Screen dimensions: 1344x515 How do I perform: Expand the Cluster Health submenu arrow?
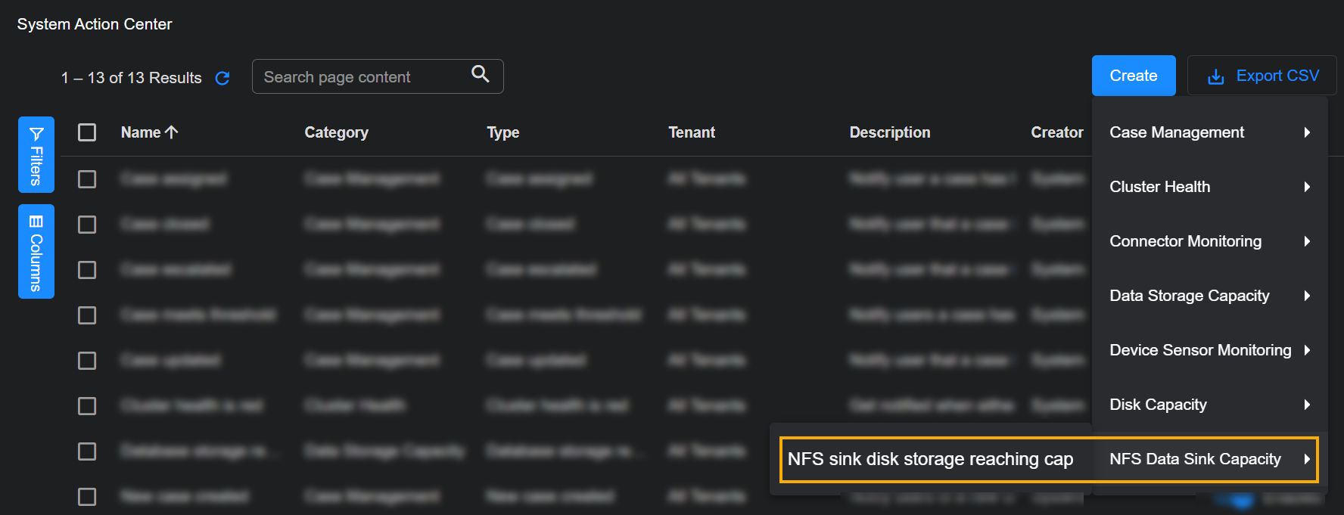coord(1307,187)
